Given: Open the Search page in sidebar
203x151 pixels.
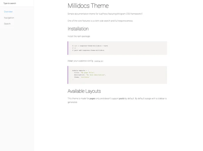Looking at the screenshot, I should point(7,24).
